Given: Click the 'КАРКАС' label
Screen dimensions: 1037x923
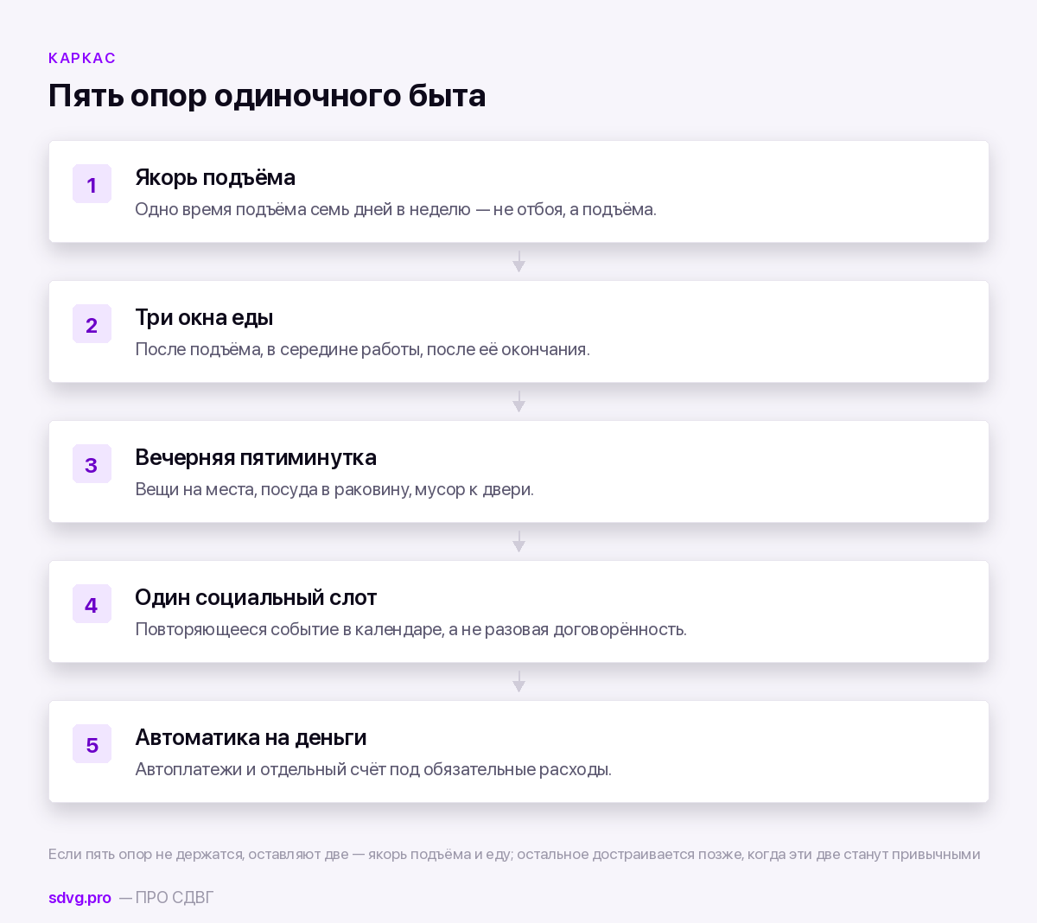Looking at the screenshot, I should pyautogui.click(x=82, y=58).
